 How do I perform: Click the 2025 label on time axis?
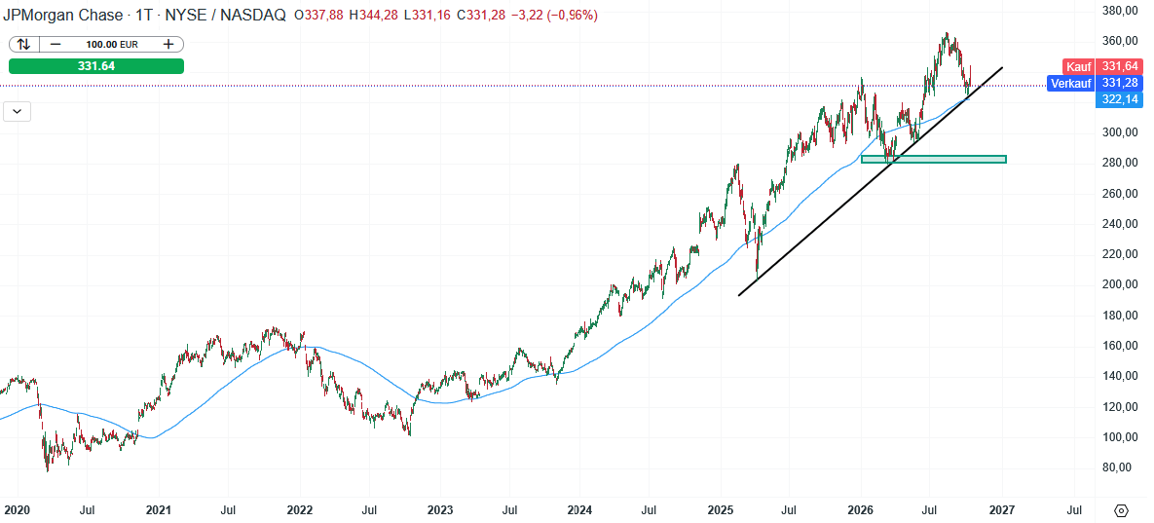pyautogui.click(x=721, y=509)
